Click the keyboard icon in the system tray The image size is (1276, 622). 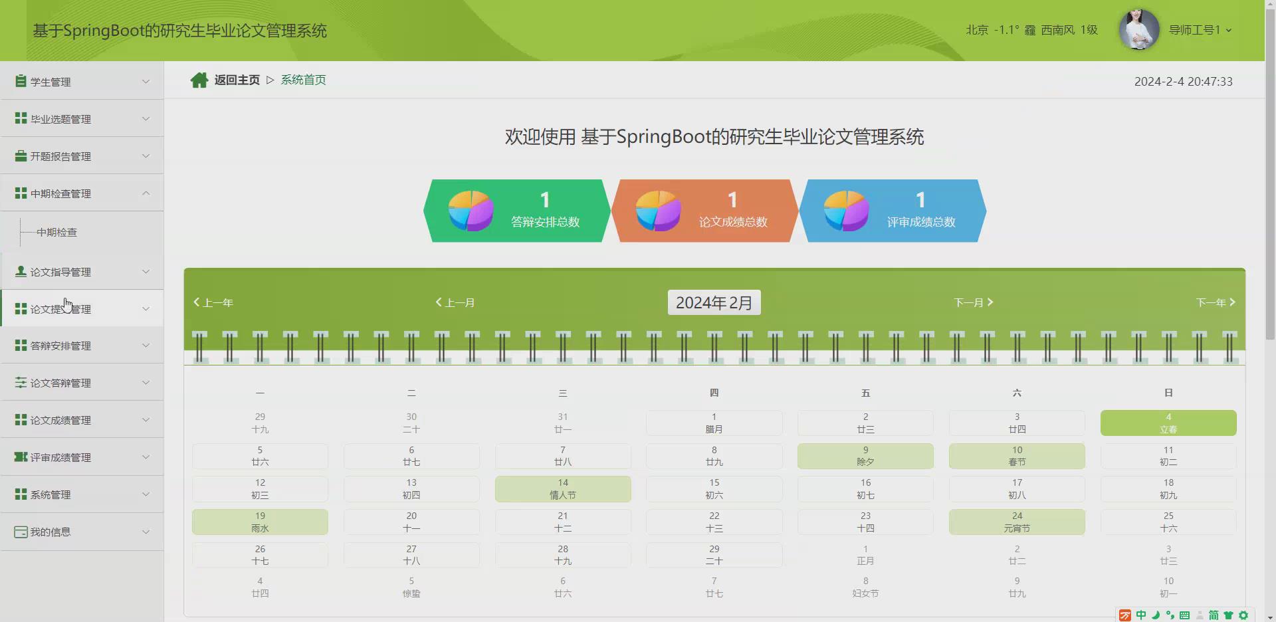[1185, 615]
